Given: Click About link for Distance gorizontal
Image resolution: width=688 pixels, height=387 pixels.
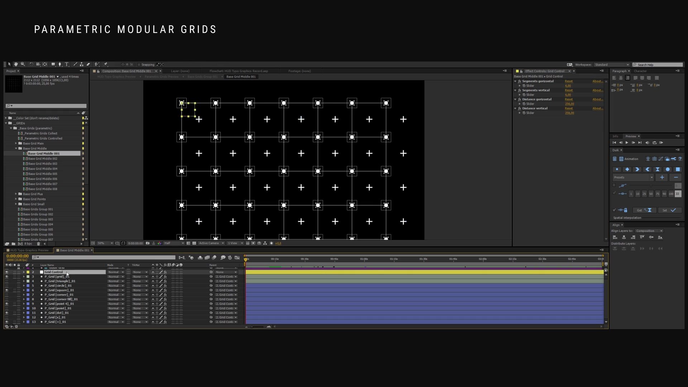Looking at the screenshot, I should click(597, 99).
